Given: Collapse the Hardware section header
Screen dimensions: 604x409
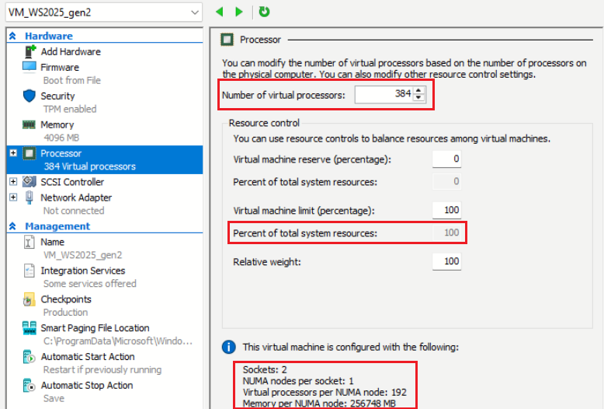Looking at the screenshot, I should click(x=12, y=36).
